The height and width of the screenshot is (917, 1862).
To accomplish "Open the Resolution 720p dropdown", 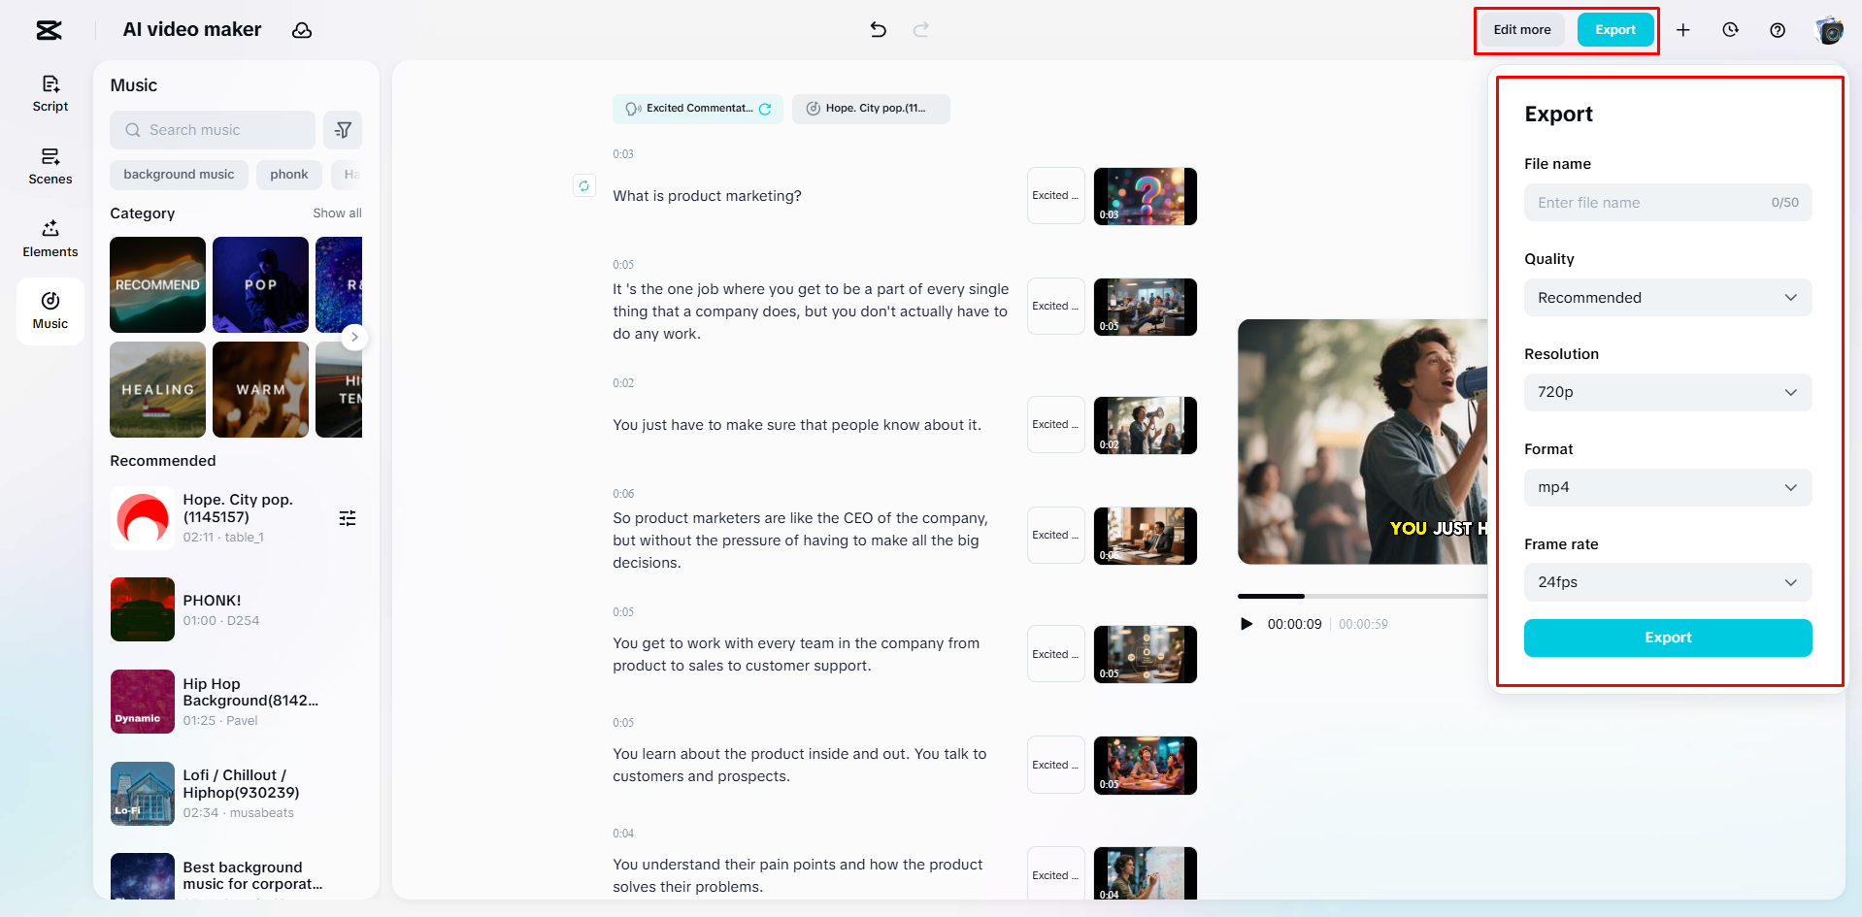I will 1668,392.
